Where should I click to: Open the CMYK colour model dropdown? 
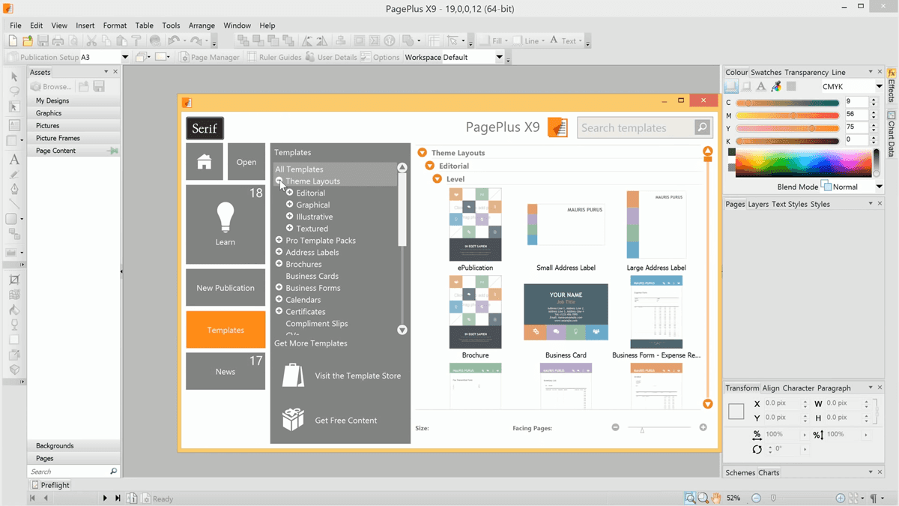coord(879,87)
